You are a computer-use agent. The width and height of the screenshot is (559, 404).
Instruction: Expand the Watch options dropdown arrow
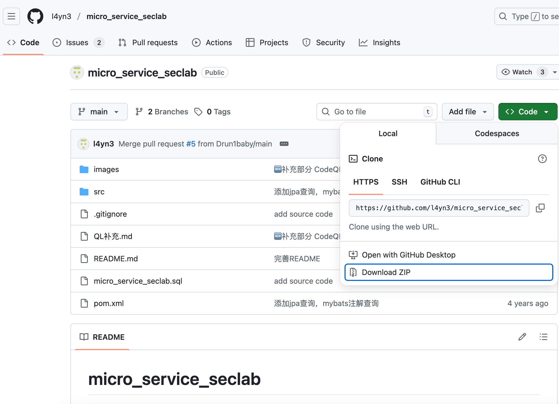click(555, 72)
